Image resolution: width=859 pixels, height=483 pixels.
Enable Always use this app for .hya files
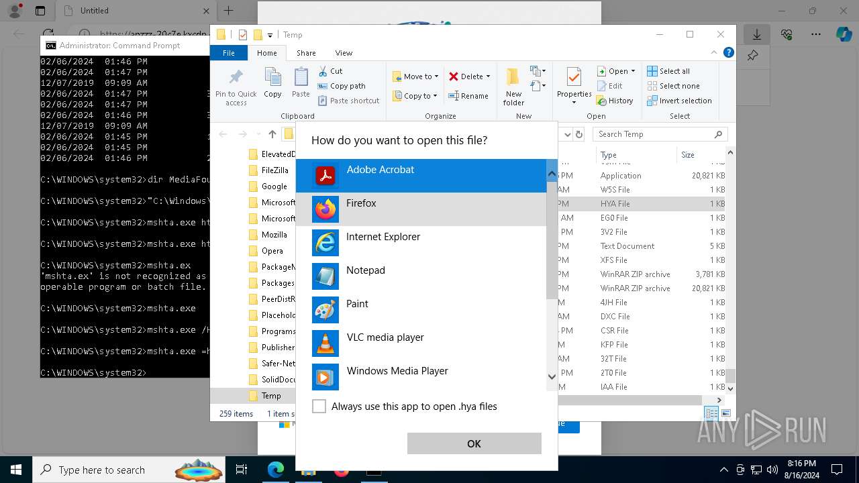(x=319, y=407)
